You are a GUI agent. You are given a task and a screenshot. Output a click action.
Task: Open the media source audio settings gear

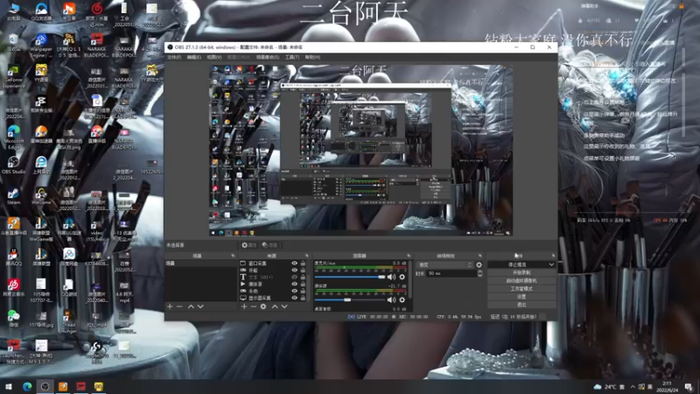pyautogui.click(x=402, y=299)
